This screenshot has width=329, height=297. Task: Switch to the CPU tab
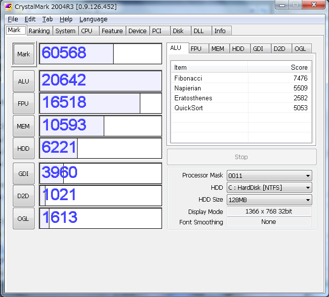[88, 31]
